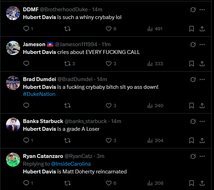Screen dimensions: 214x190
Task: Repost Banks Starbuck's grade A Loser tweet
Action: (67, 140)
